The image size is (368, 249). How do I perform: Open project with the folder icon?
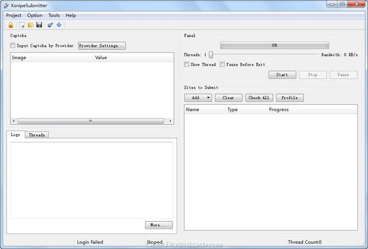tap(30, 25)
